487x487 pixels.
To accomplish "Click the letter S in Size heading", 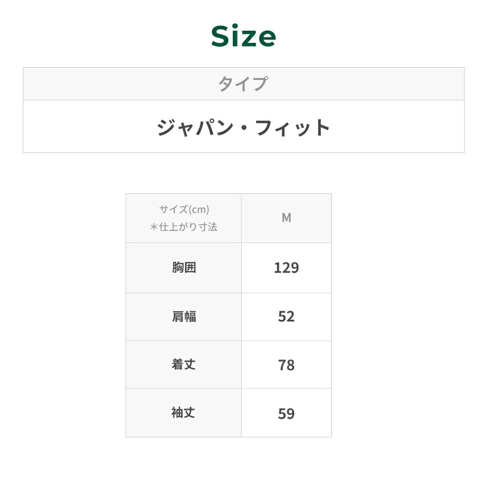I will coord(221,37).
